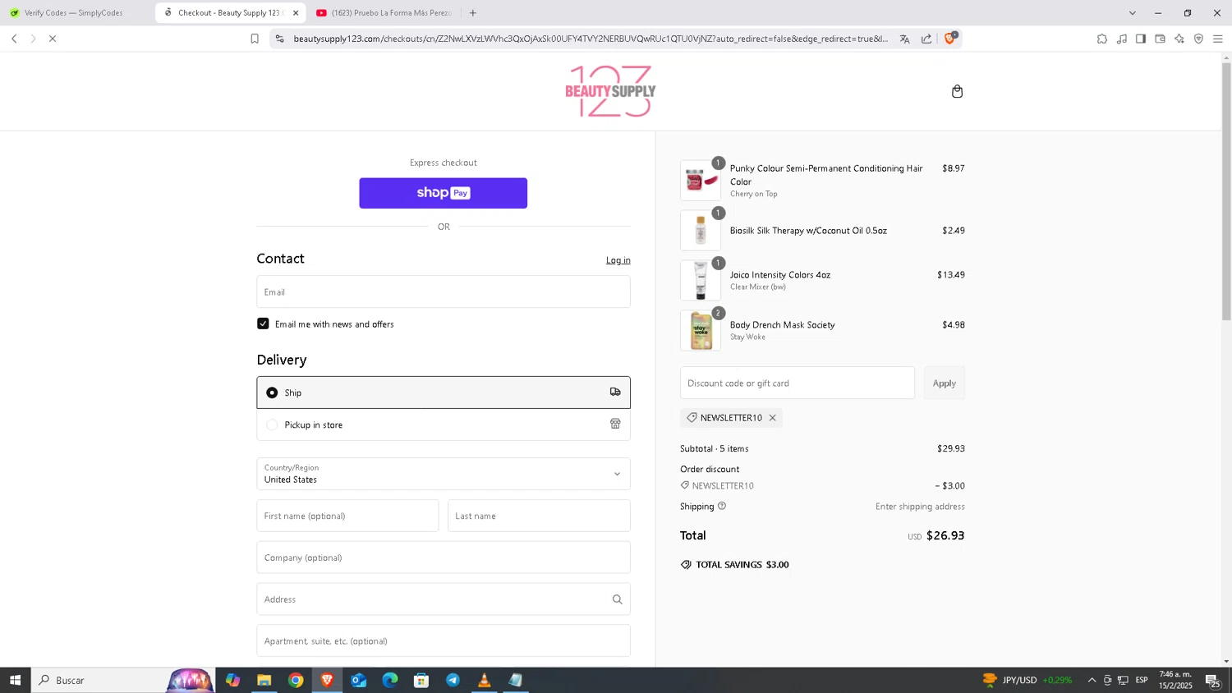Viewport: 1232px width, 693px height.
Task: Click the ESP language indicator
Action: (1142, 680)
